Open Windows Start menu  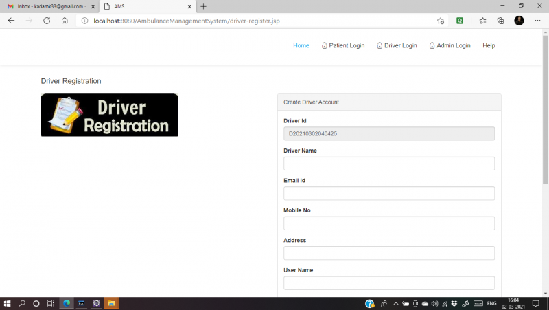pos(7,303)
